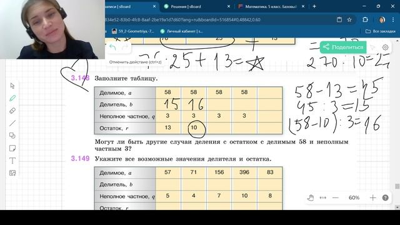Image resolution: width=400 pixels, height=225 pixels.
Task: Open the Chrome three-dot menu
Action: 393,19
